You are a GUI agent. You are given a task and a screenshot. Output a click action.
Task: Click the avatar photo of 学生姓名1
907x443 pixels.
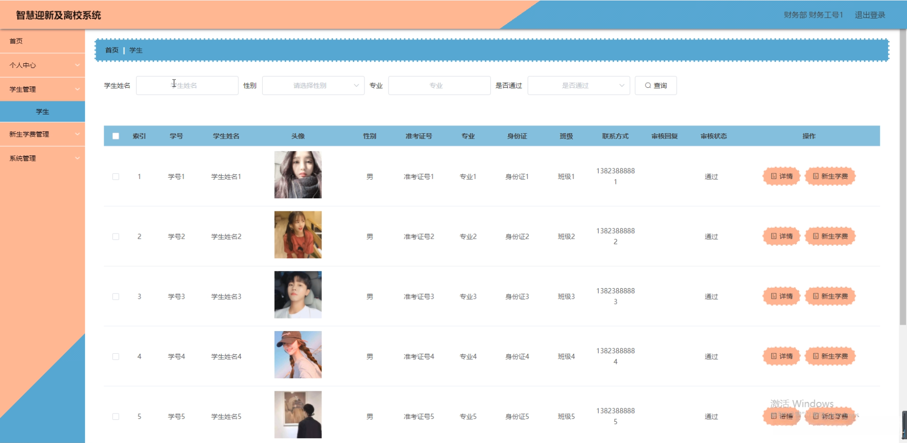(298, 175)
